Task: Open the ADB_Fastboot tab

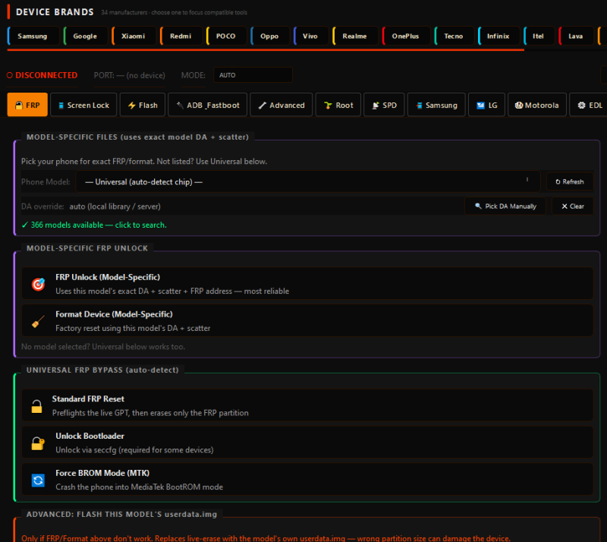Action: 207,105
